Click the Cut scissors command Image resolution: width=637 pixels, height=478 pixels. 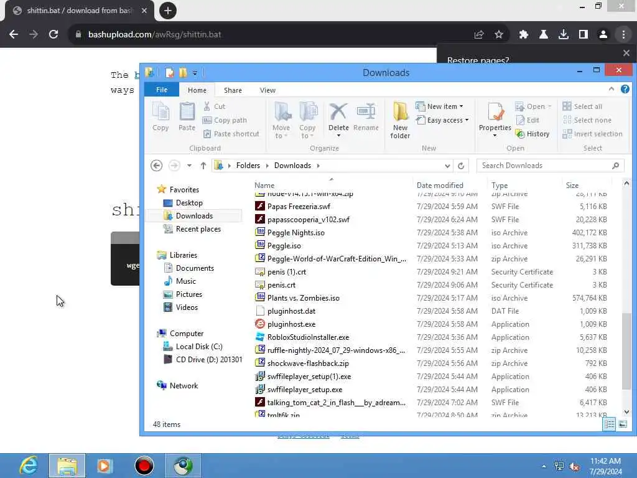pos(214,106)
